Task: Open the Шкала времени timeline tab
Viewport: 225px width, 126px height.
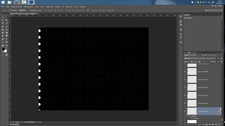Action: pos(14,125)
